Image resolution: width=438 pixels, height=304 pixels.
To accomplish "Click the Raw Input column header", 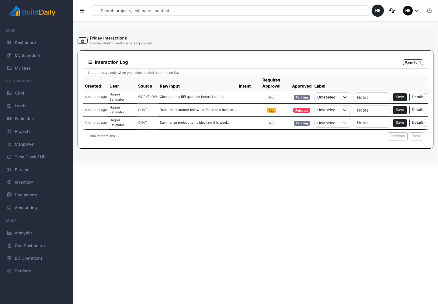I will [170, 86].
